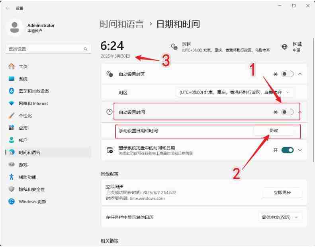Open 游戏 in the sidebar
The width and height of the screenshot is (315, 247).
pos(48,164)
